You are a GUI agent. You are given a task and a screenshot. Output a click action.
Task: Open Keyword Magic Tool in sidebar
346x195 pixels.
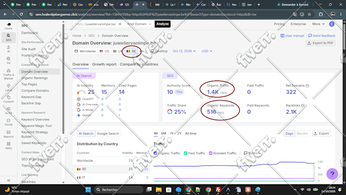[x=37, y=126]
